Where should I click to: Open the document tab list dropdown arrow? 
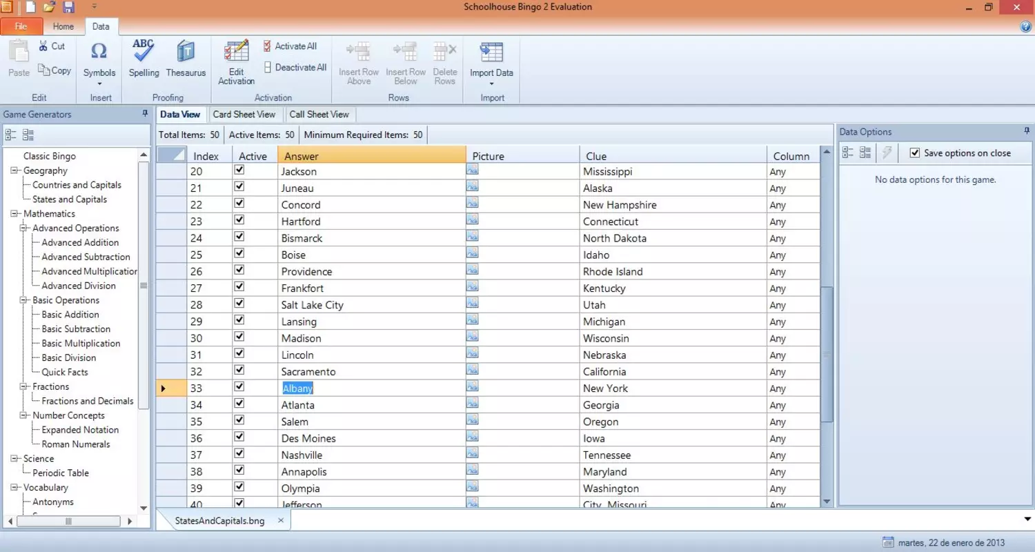pos(1027,519)
